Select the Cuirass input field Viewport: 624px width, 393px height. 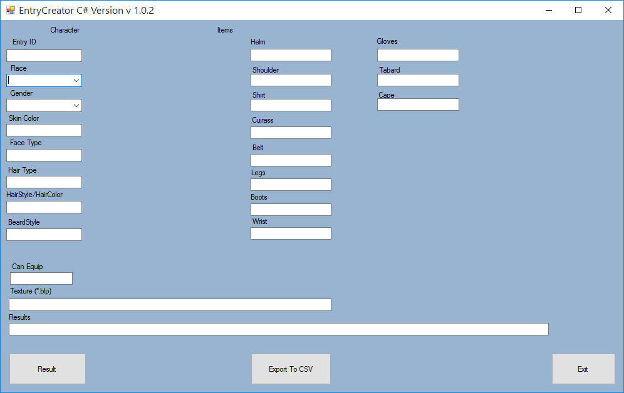291,133
